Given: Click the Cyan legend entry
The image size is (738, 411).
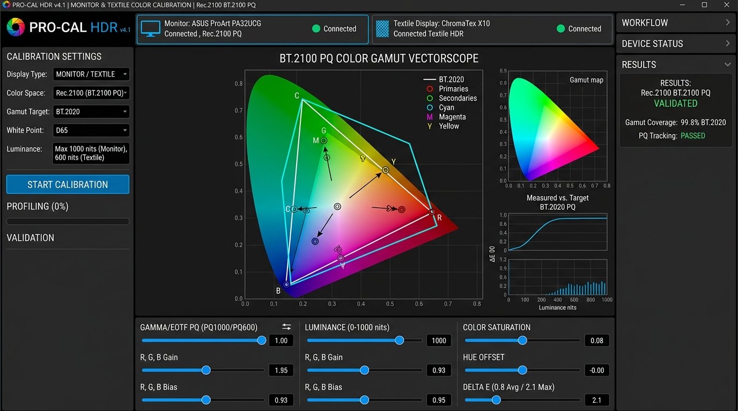Looking at the screenshot, I should tap(440, 108).
